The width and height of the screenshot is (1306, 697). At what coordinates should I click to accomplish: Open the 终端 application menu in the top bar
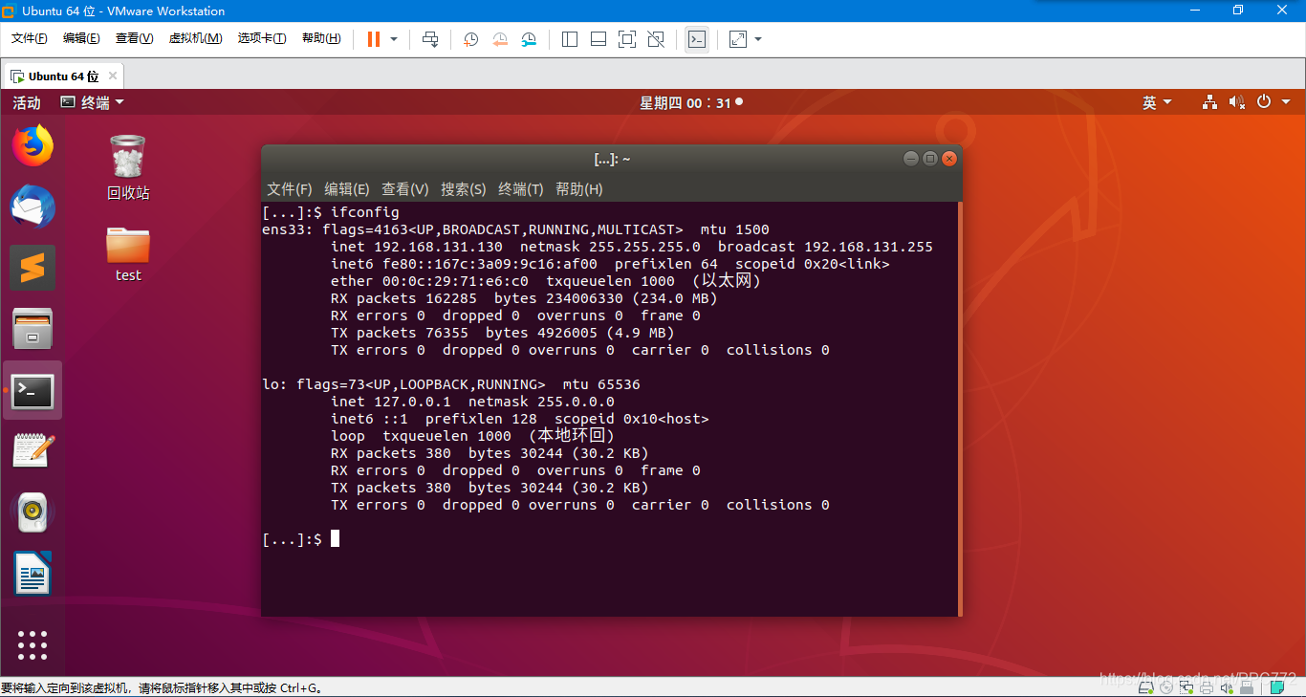[93, 102]
